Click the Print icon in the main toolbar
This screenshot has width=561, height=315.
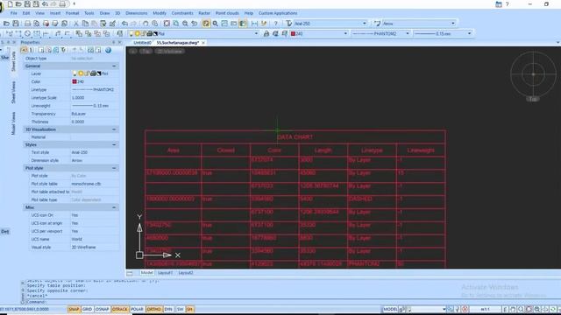pos(27,24)
